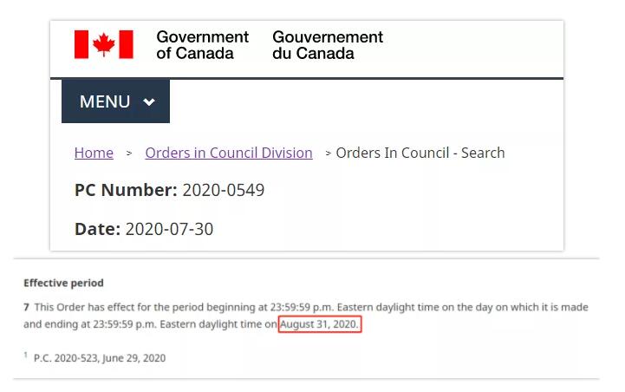Click the highlighted date August 31, 2020
The width and height of the screenshot is (625, 392).
click(x=319, y=324)
